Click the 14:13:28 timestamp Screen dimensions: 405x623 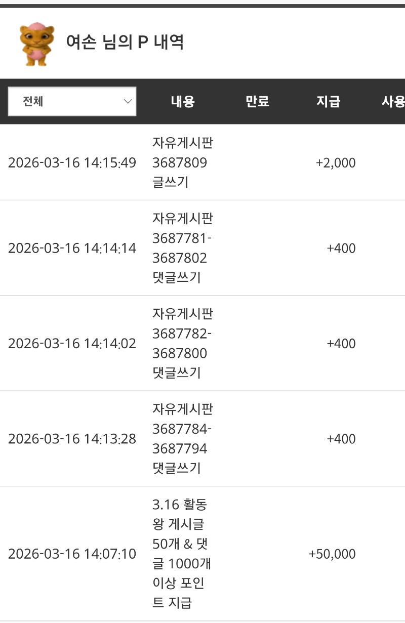point(72,439)
